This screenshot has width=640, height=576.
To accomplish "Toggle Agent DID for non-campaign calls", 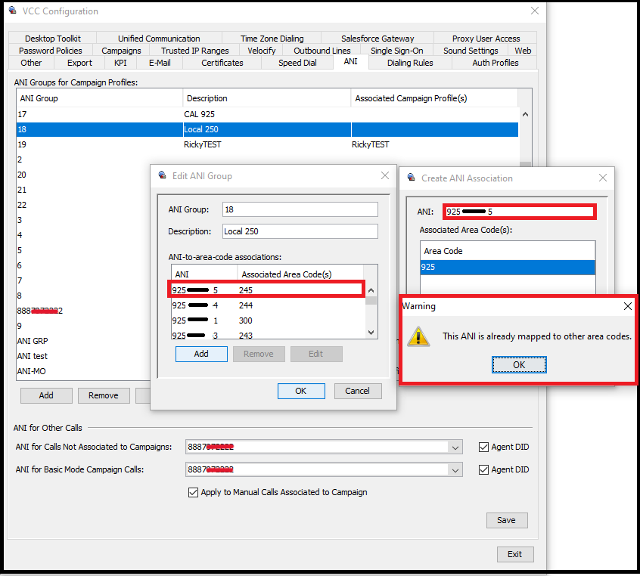I will coord(483,447).
